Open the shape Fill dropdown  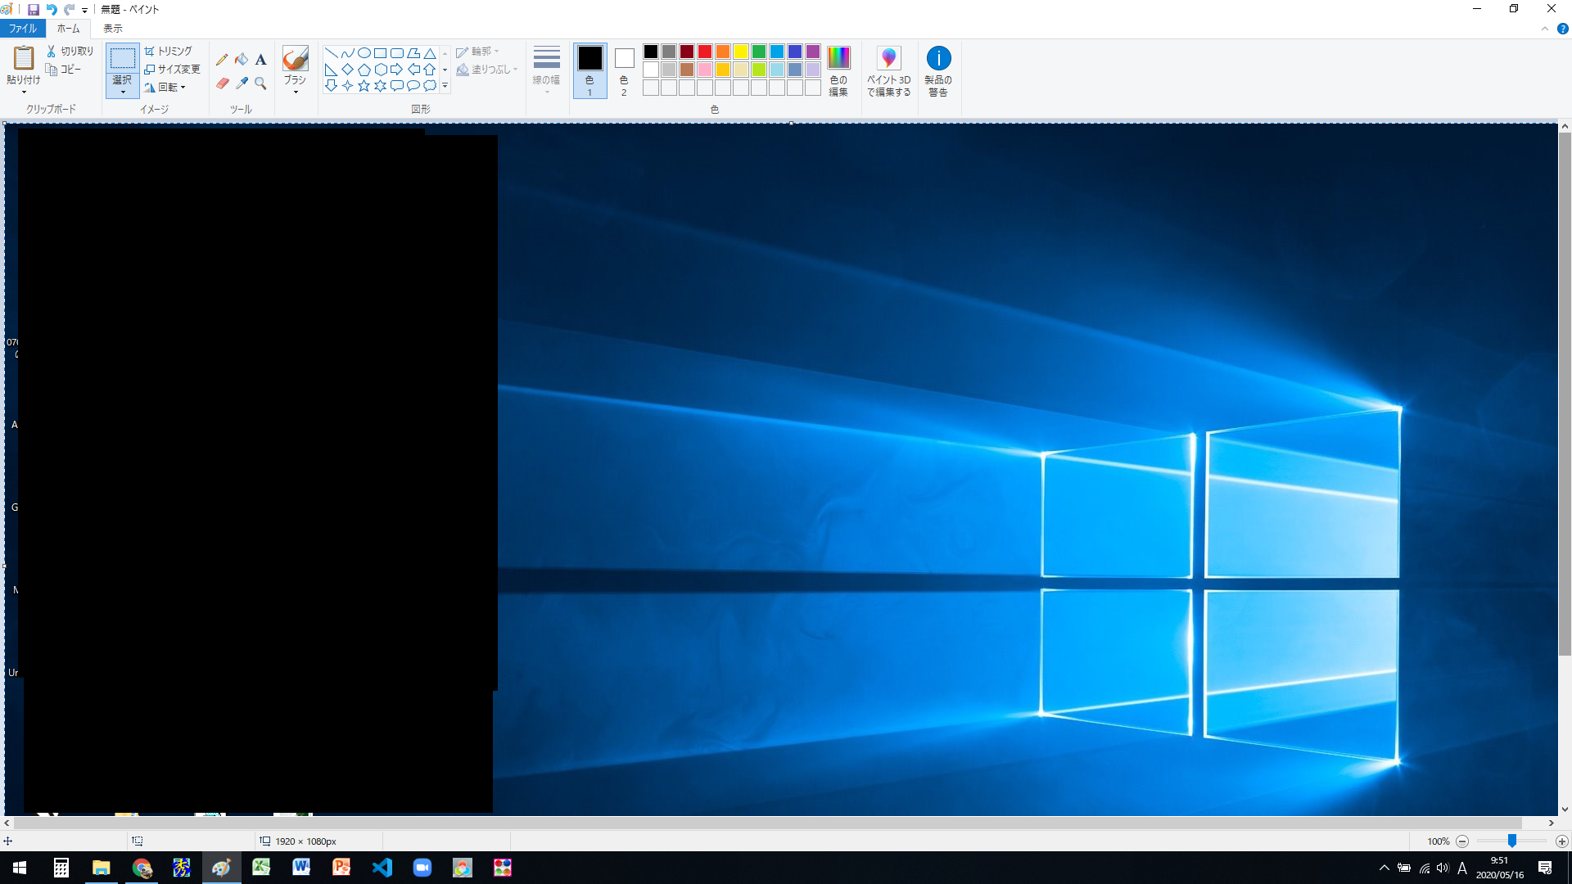[x=486, y=70]
